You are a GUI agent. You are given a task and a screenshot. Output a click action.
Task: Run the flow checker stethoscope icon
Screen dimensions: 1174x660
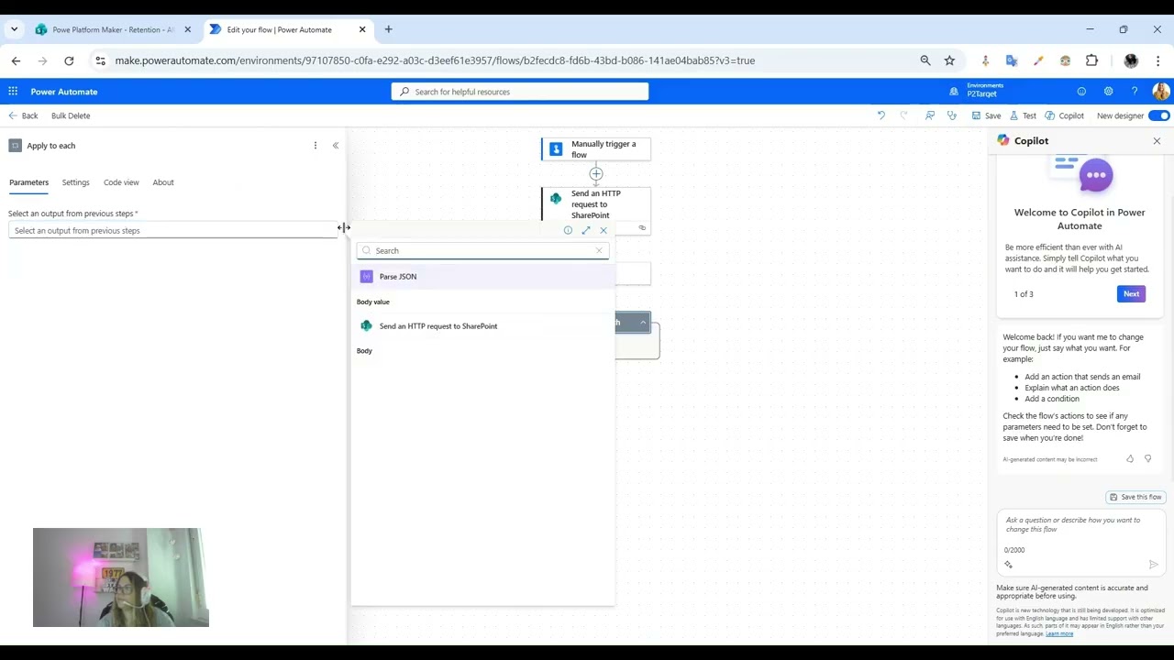click(x=952, y=115)
